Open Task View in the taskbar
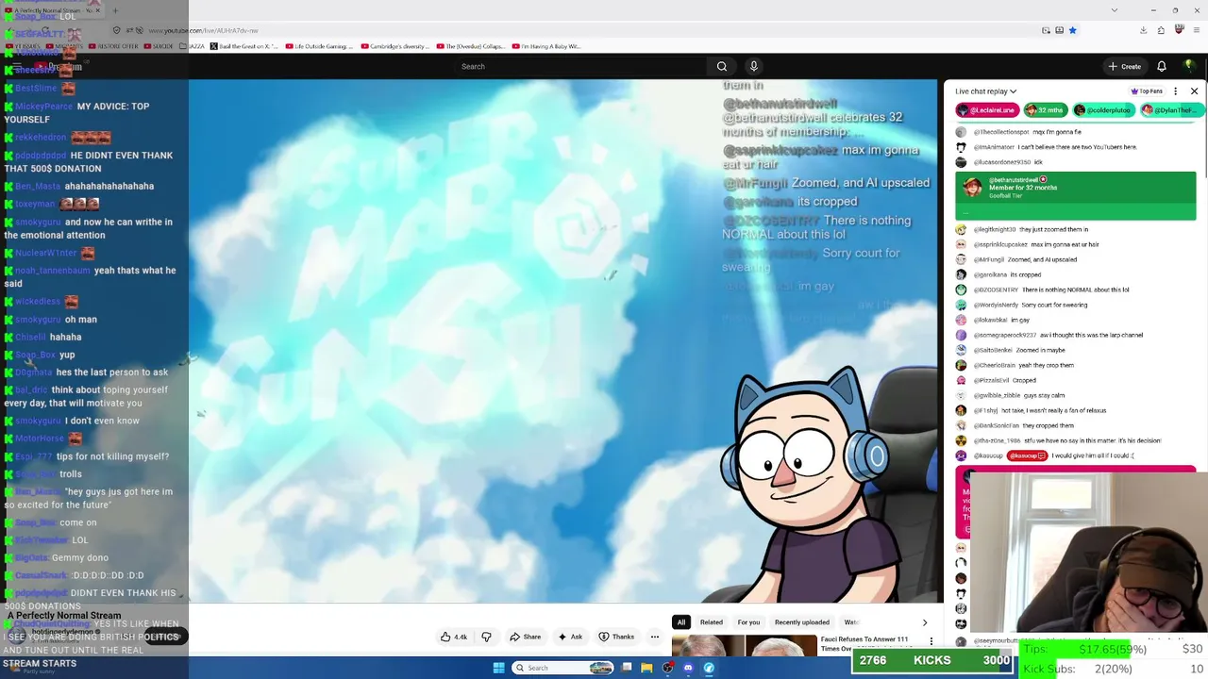This screenshot has width=1208, height=679. (627, 668)
